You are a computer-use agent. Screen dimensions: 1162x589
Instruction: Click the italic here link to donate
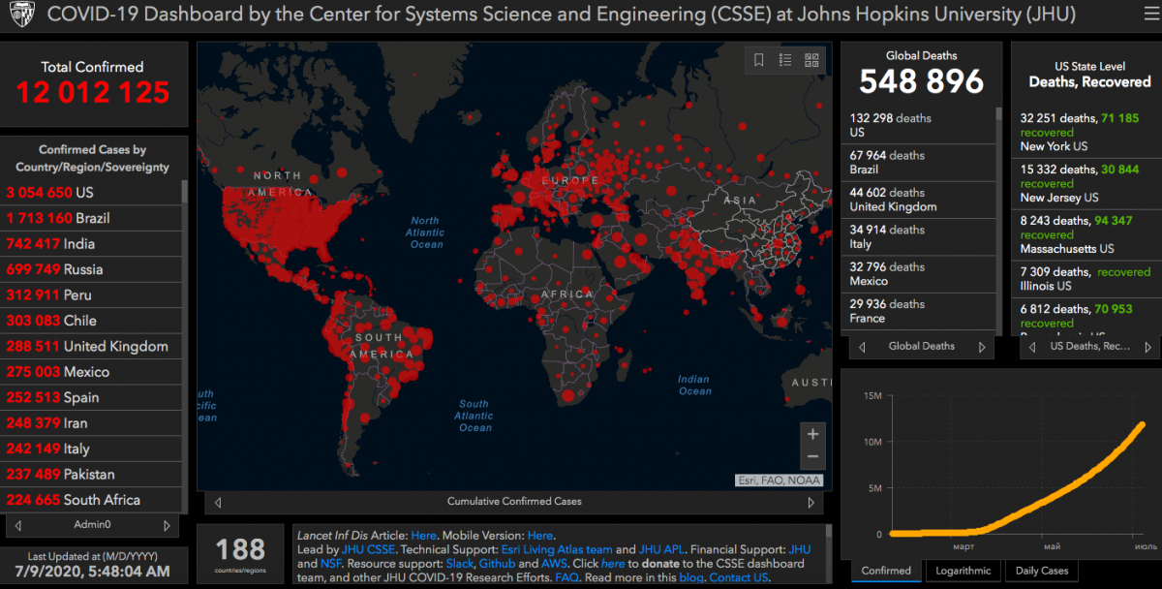[613, 564]
